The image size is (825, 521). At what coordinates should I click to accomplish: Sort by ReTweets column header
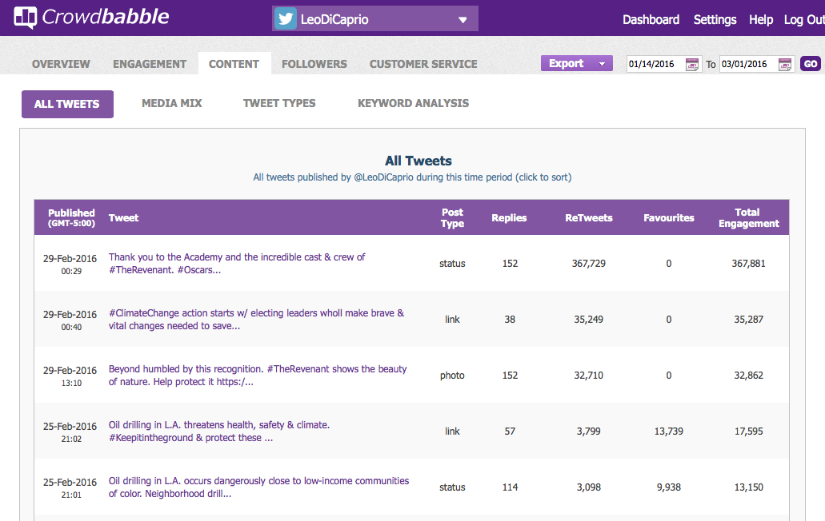[589, 218]
